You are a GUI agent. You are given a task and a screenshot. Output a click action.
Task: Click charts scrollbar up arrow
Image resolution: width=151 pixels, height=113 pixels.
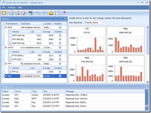pyautogui.click(x=147, y=27)
